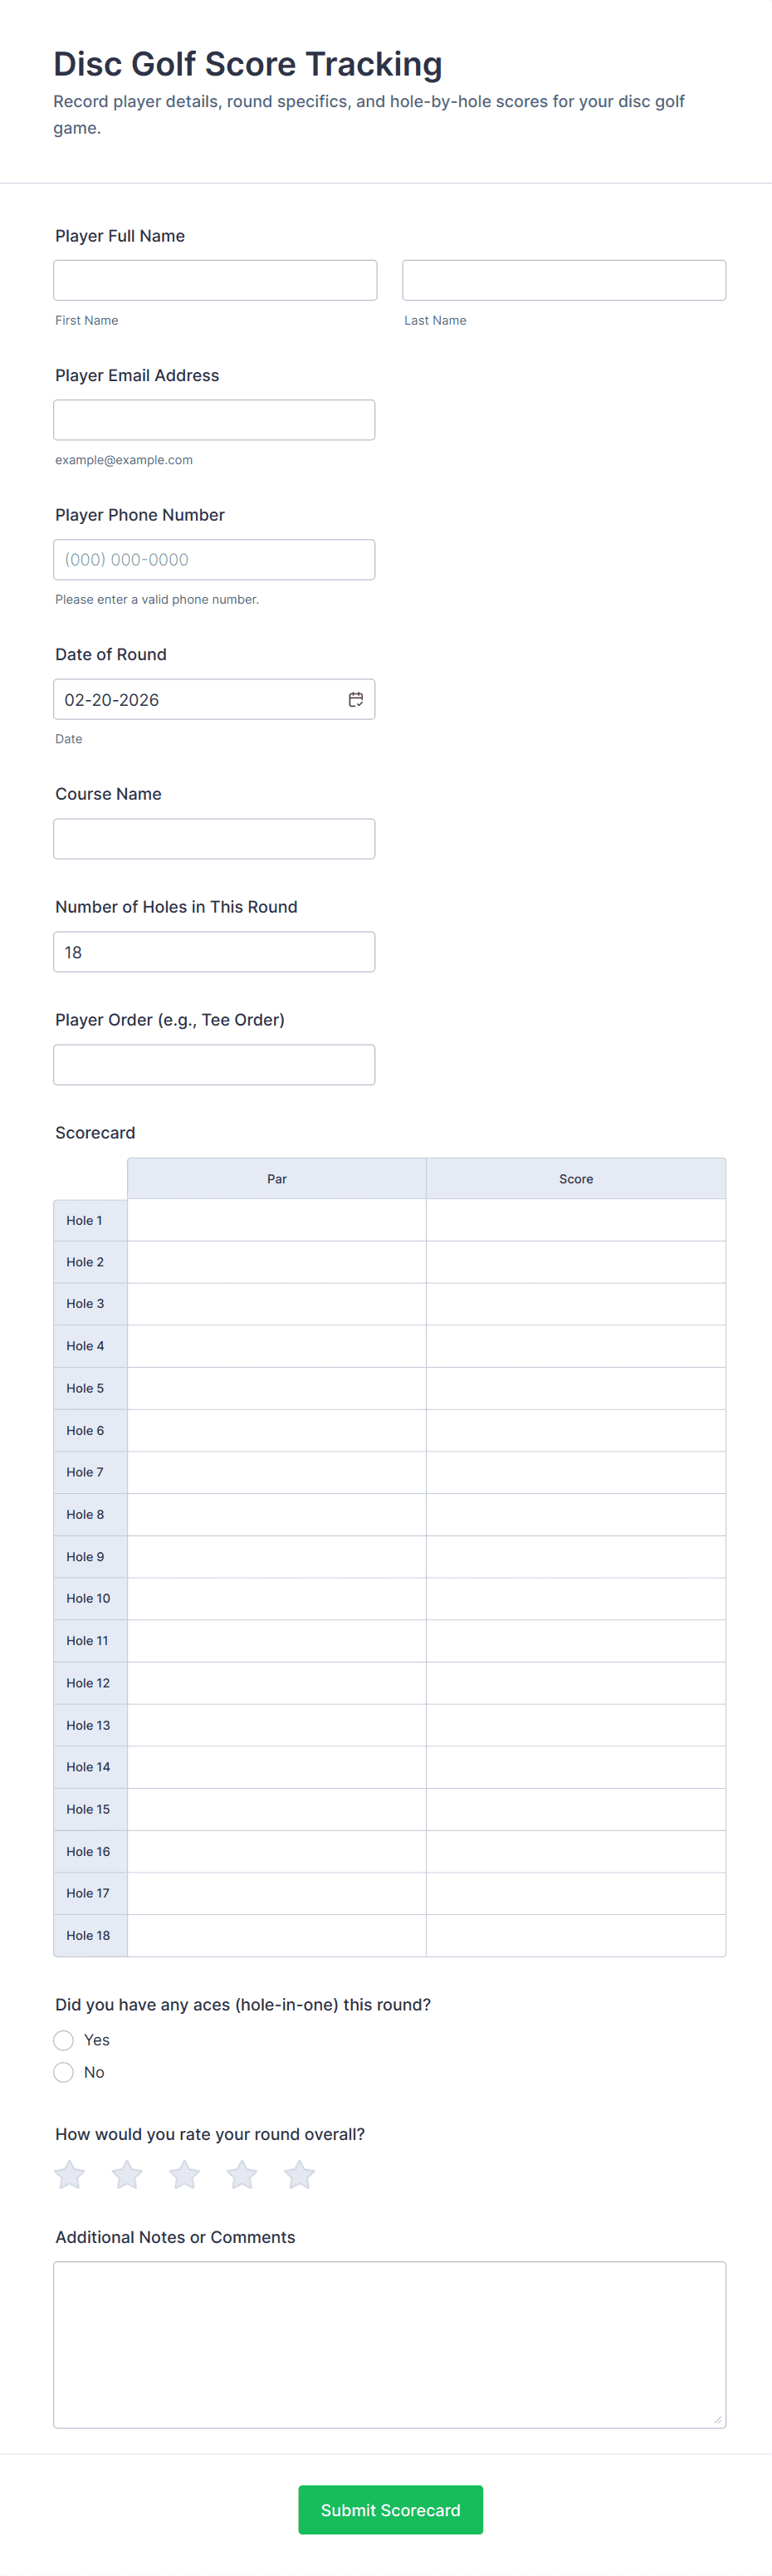The width and height of the screenshot is (772, 2576).
Task: Click the Last Name input field
Action: (564, 280)
